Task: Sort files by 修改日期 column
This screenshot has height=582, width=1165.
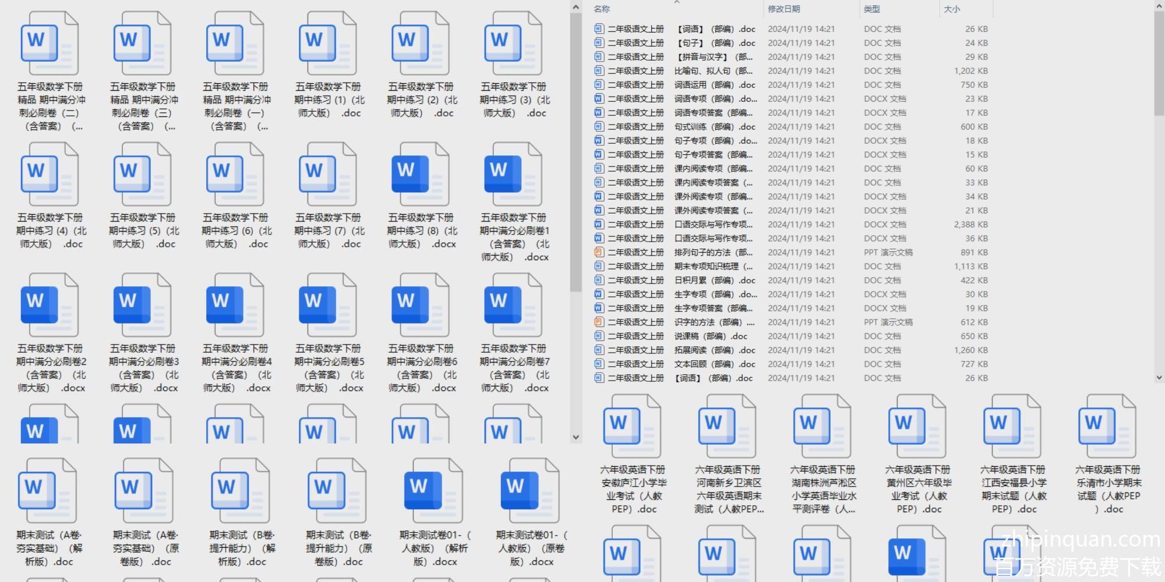Action: [783, 9]
